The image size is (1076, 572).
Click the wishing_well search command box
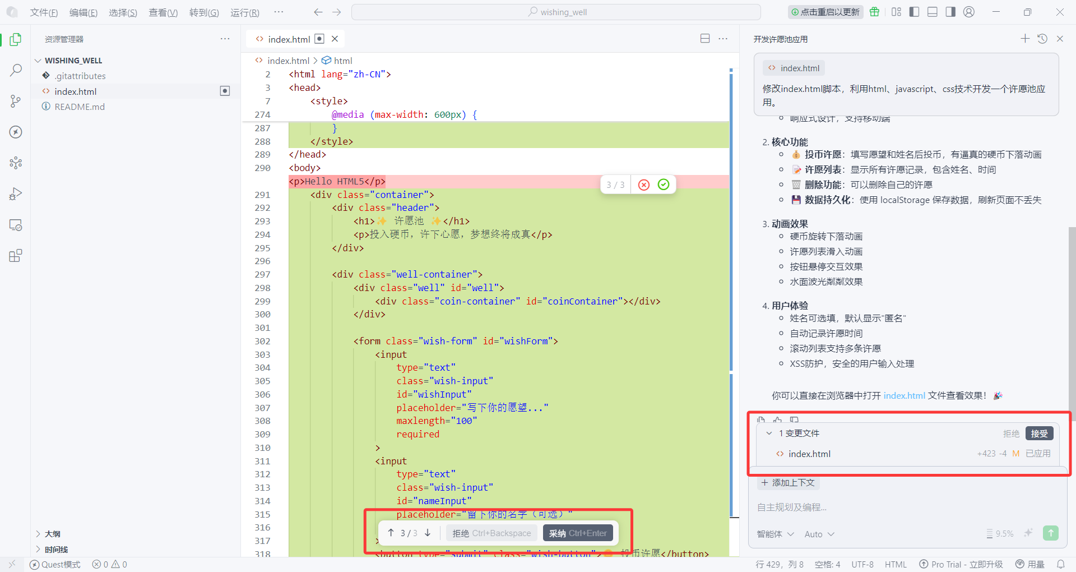(x=556, y=12)
